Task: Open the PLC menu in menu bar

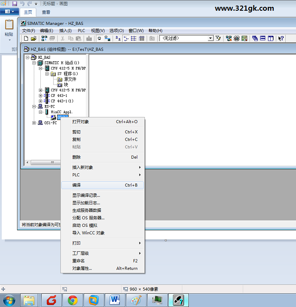Action: pos(82,31)
